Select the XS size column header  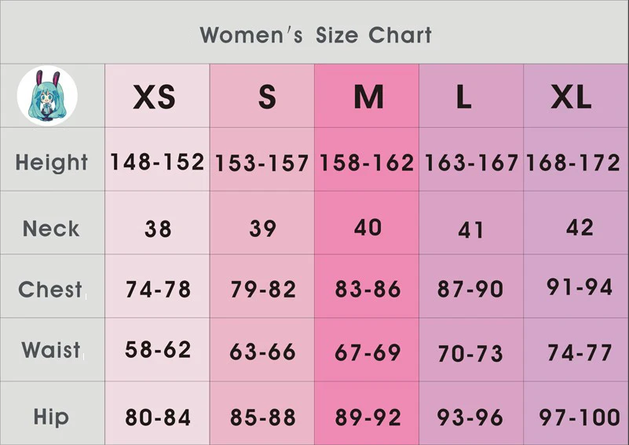coord(155,97)
